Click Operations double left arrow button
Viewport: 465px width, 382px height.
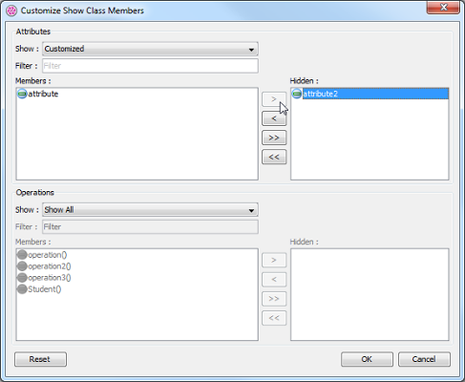[x=274, y=318]
